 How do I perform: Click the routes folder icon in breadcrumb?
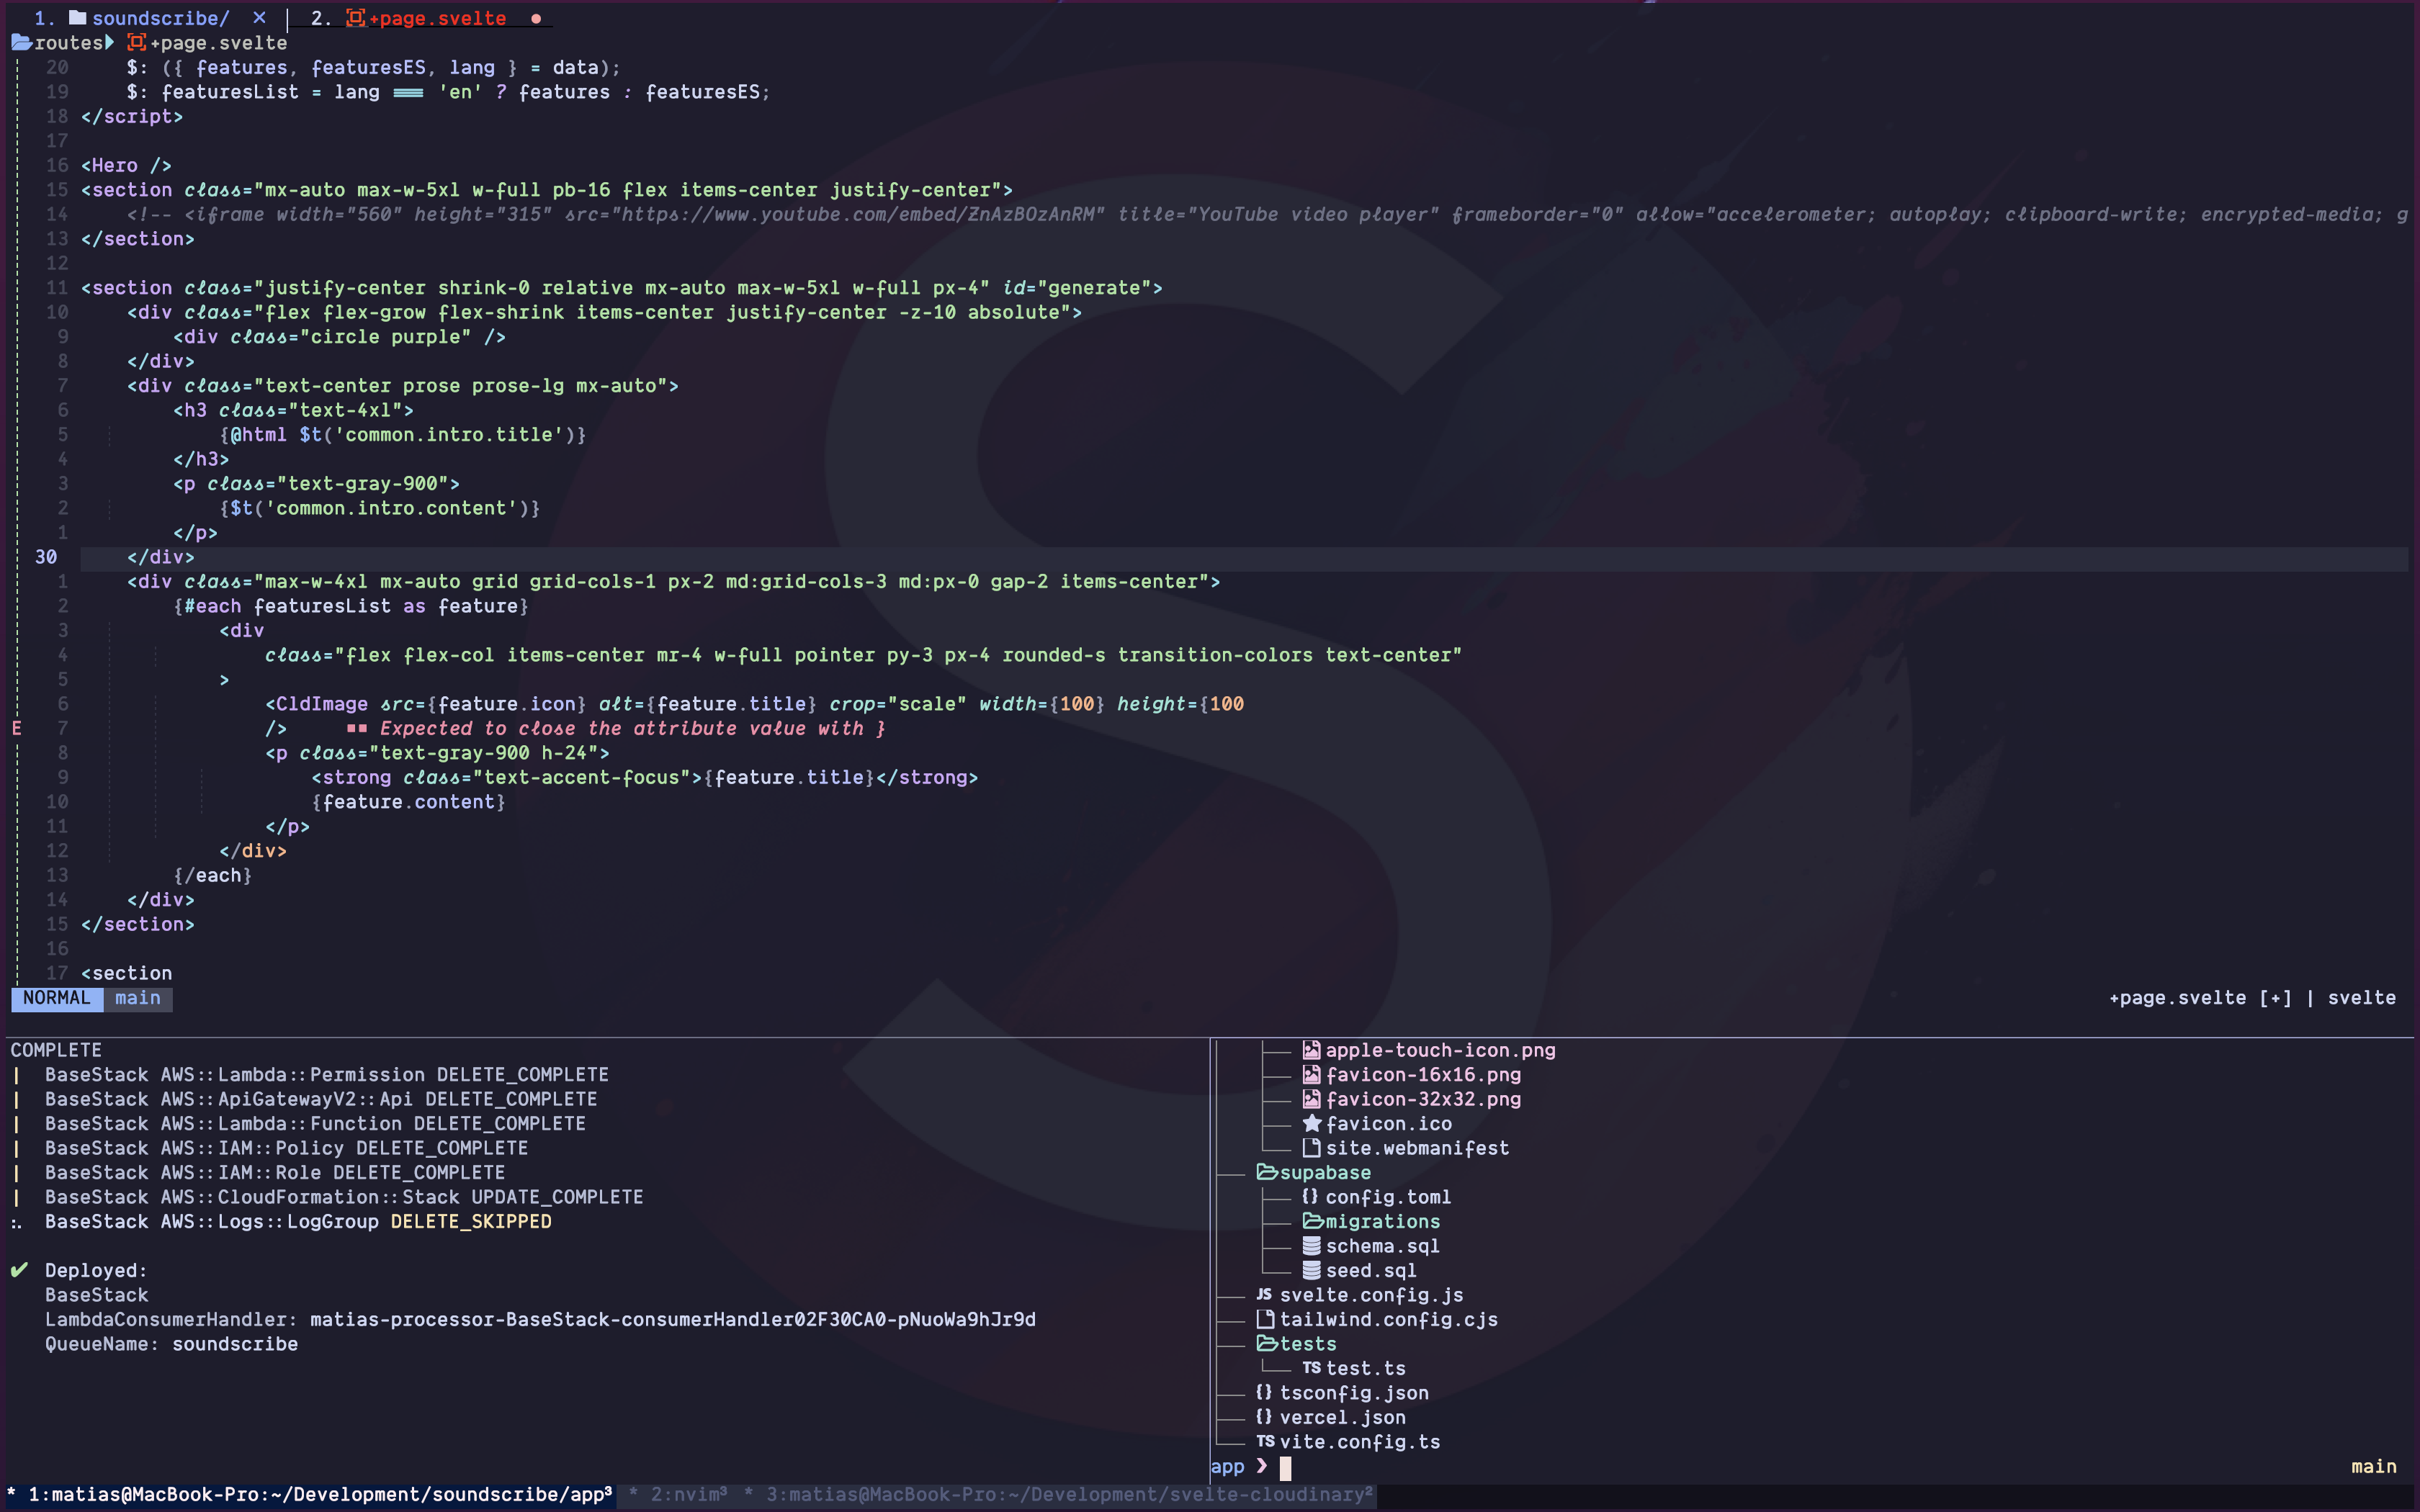pos(21,42)
